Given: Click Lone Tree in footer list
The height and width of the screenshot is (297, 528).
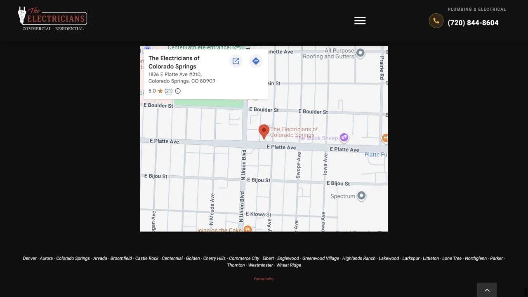Looking at the screenshot, I should [x=452, y=258].
